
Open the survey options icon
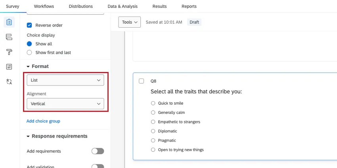click(x=9, y=67)
